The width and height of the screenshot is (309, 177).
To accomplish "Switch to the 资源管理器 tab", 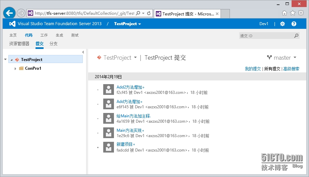I will (x=19, y=44).
